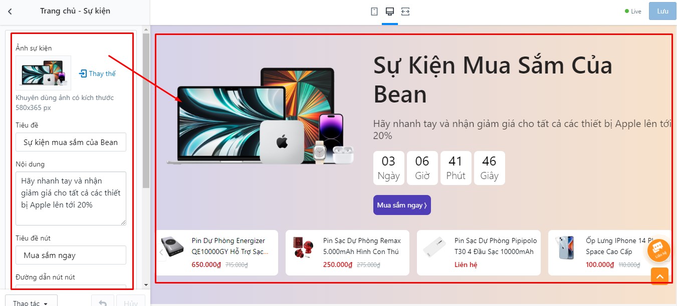Open Pin Sạc Dự Phòng Remax product
677x306 pixels.
pyautogui.click(x=362, y=246)
